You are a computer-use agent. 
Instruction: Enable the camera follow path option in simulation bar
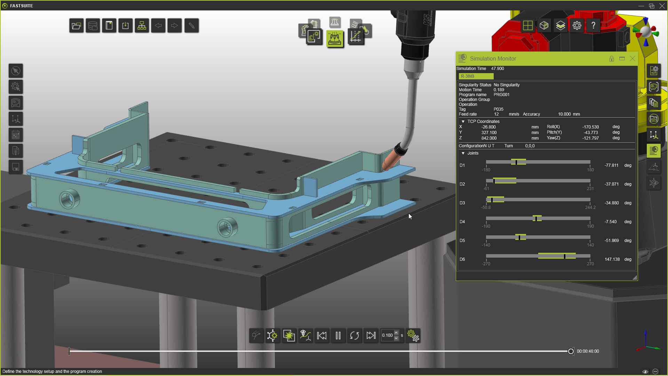click(x=305, y=335)
